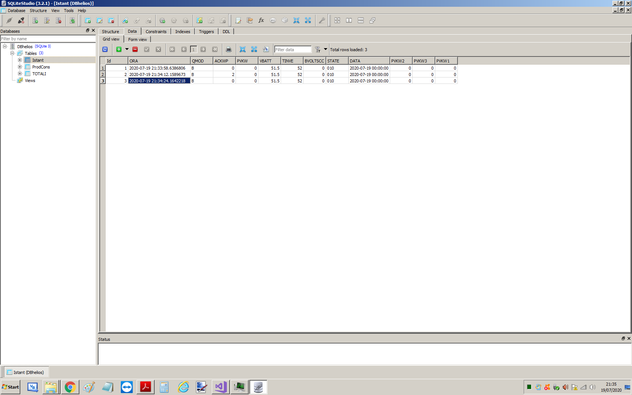The height and width of the screenshot is (395, 632).
Task: Click the Windows Start button
Action: pyautogui.click(x=11, y=387)
